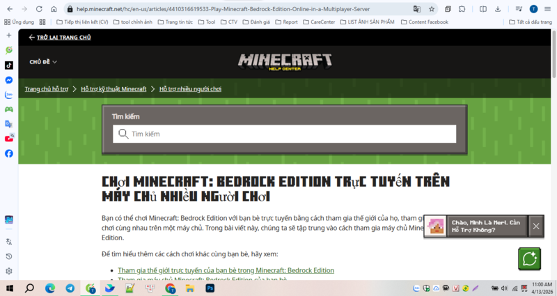
Task: Open the browser main menu
Action: click(547, 9)
